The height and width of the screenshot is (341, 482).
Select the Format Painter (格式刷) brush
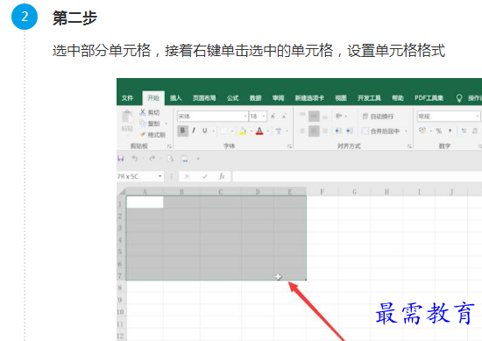click(x=142, y=134)
